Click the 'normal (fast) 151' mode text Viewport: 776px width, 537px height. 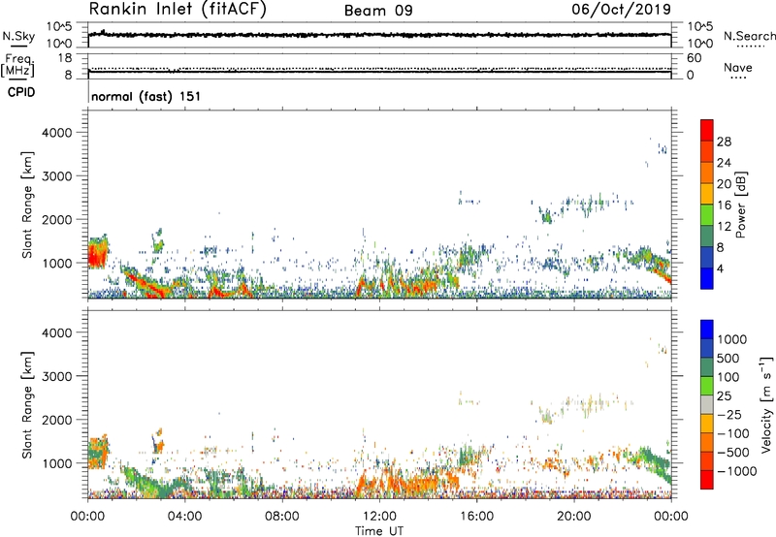pos(146,96)
